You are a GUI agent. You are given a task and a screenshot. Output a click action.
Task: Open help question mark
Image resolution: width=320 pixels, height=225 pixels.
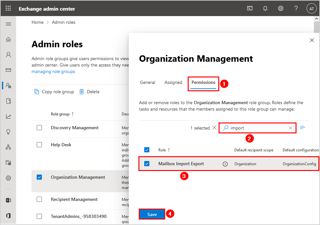(296, 8)
